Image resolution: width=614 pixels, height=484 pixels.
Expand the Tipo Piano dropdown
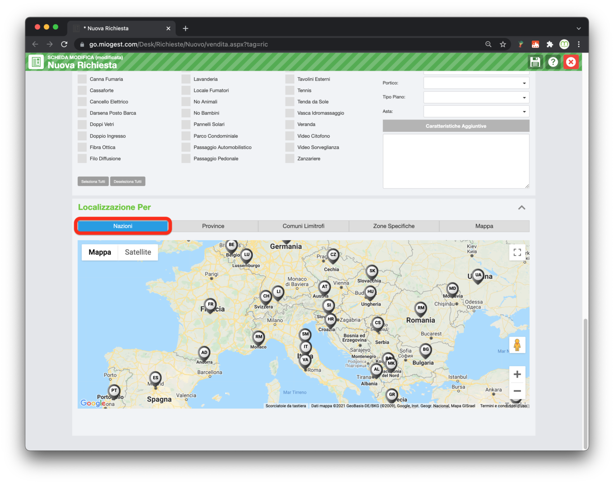pos(476,97)
